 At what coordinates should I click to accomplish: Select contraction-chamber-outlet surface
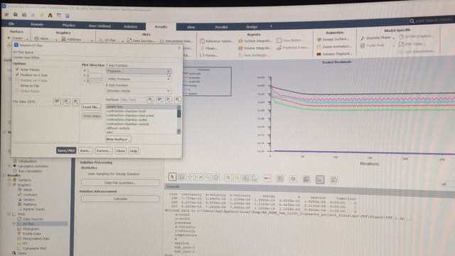tap(127, 119)
